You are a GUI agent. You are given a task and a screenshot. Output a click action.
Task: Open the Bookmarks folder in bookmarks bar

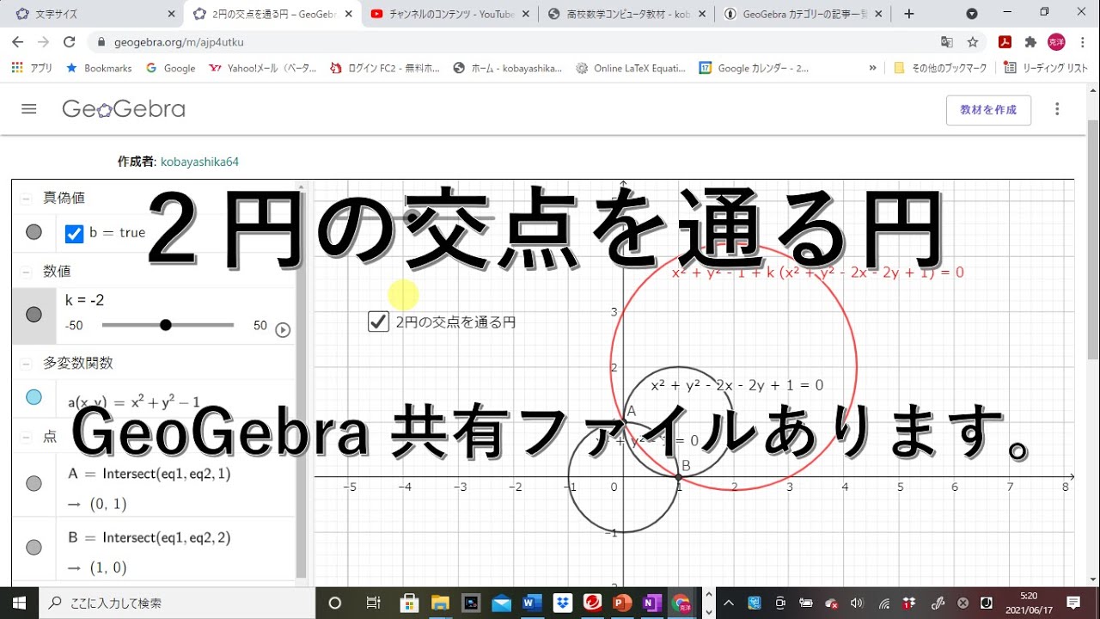99,68
